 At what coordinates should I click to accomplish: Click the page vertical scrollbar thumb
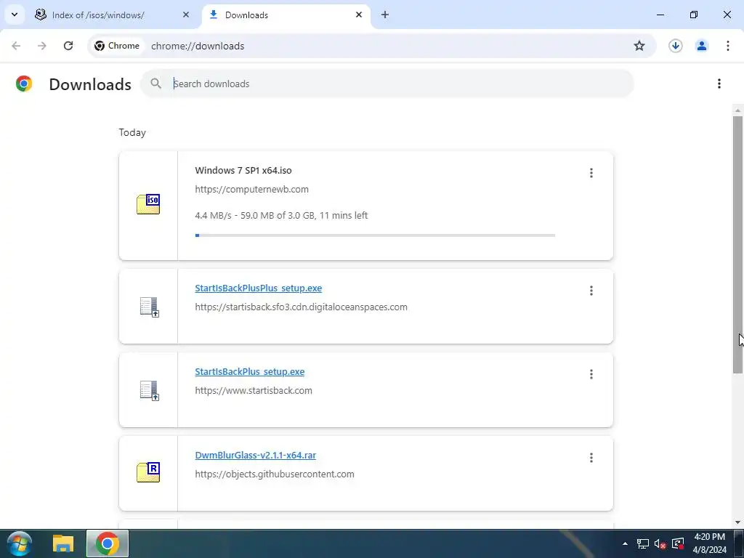(x=737, y=244)
